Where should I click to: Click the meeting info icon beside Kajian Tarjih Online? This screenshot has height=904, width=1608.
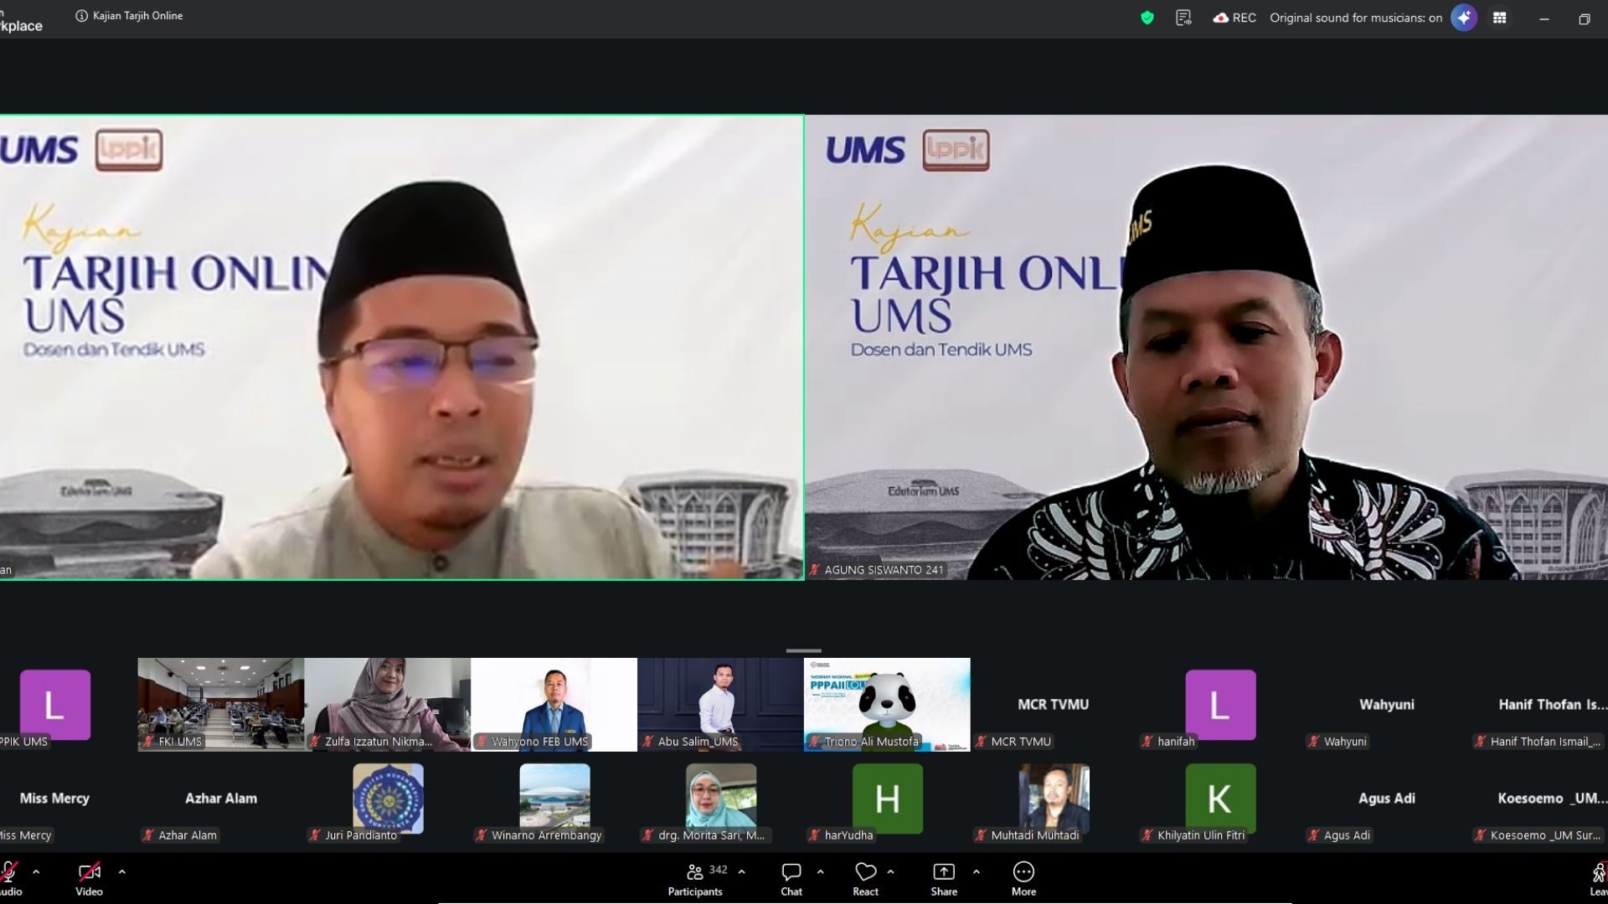(81, 16)
